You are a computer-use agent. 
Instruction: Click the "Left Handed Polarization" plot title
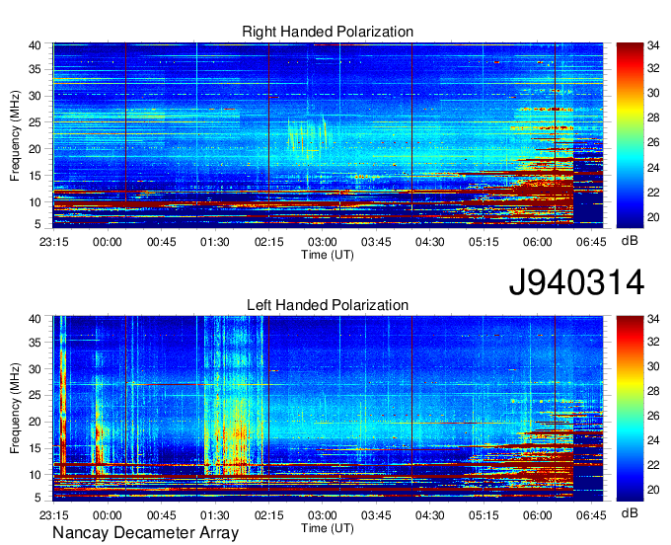pos(328,305)
